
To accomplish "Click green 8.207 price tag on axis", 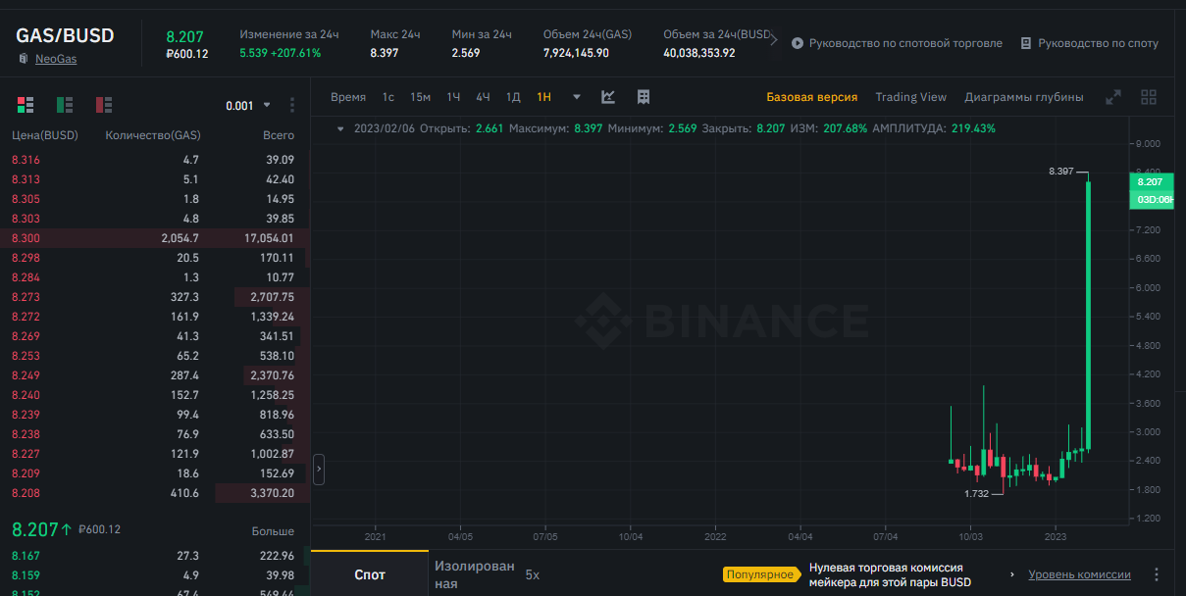I will pyautogui.click(x=1150, y=182).
